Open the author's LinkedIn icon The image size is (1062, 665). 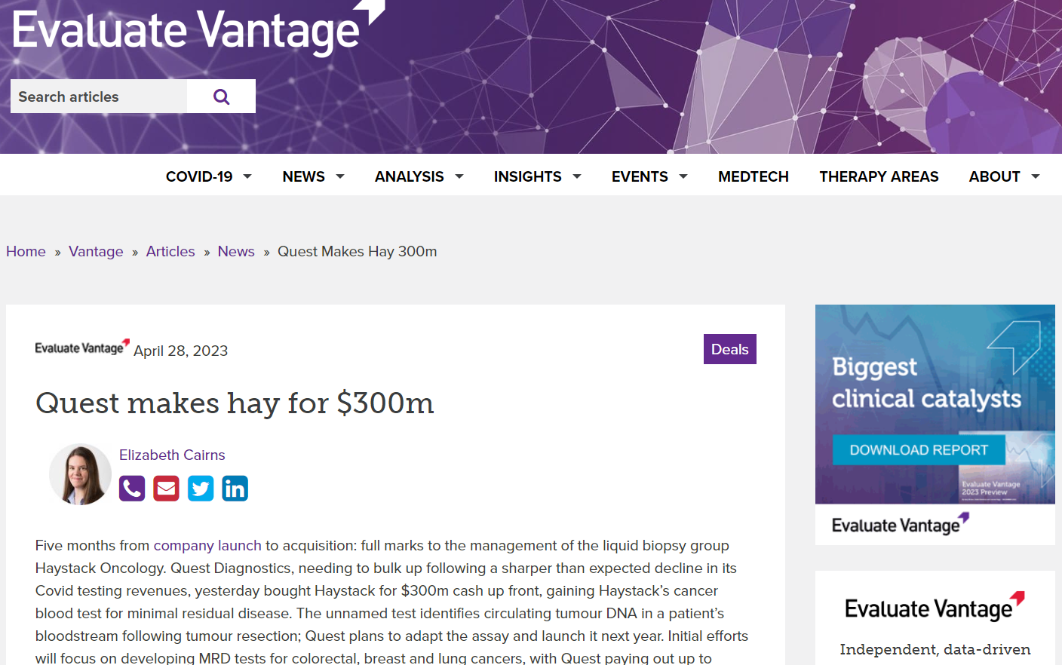(x=235, y=489)
